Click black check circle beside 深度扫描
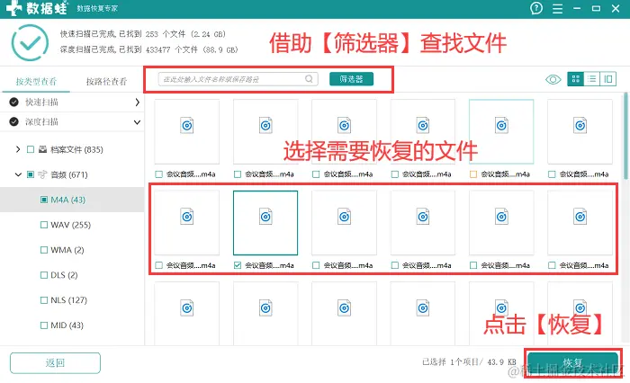Viewport: 630px width, 383px height. pyautogui.click(x=14, y=121)
